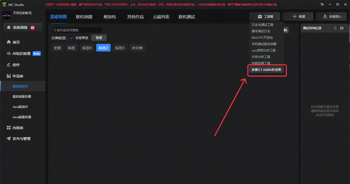Click the 分类标签 label text

click(59, 38)
